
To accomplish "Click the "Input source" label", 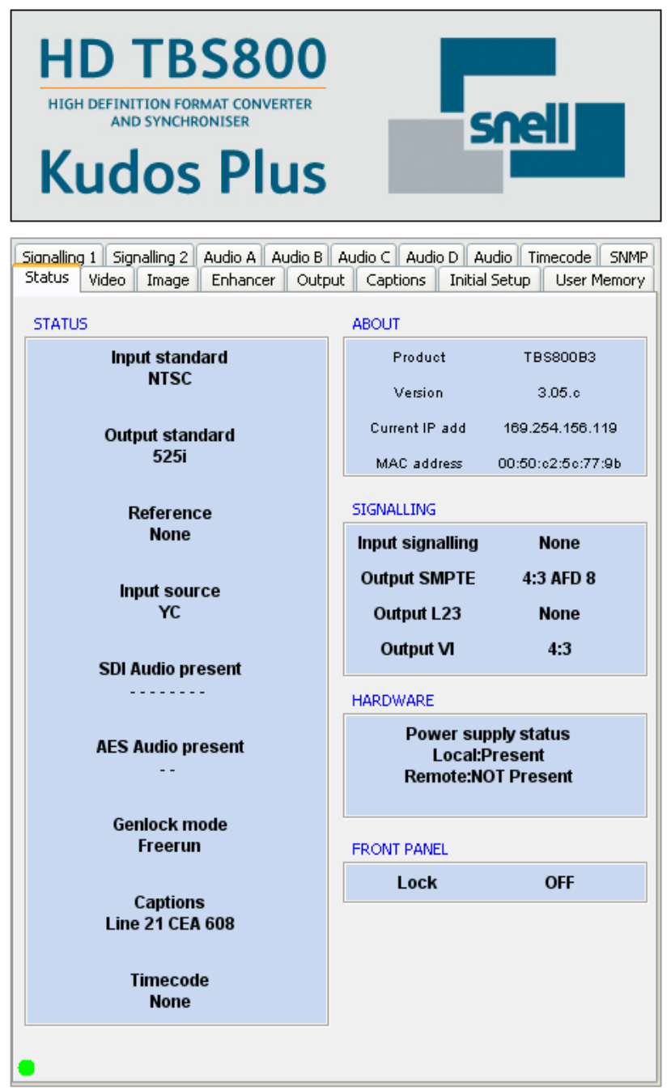I will click(x=170, y=591).
